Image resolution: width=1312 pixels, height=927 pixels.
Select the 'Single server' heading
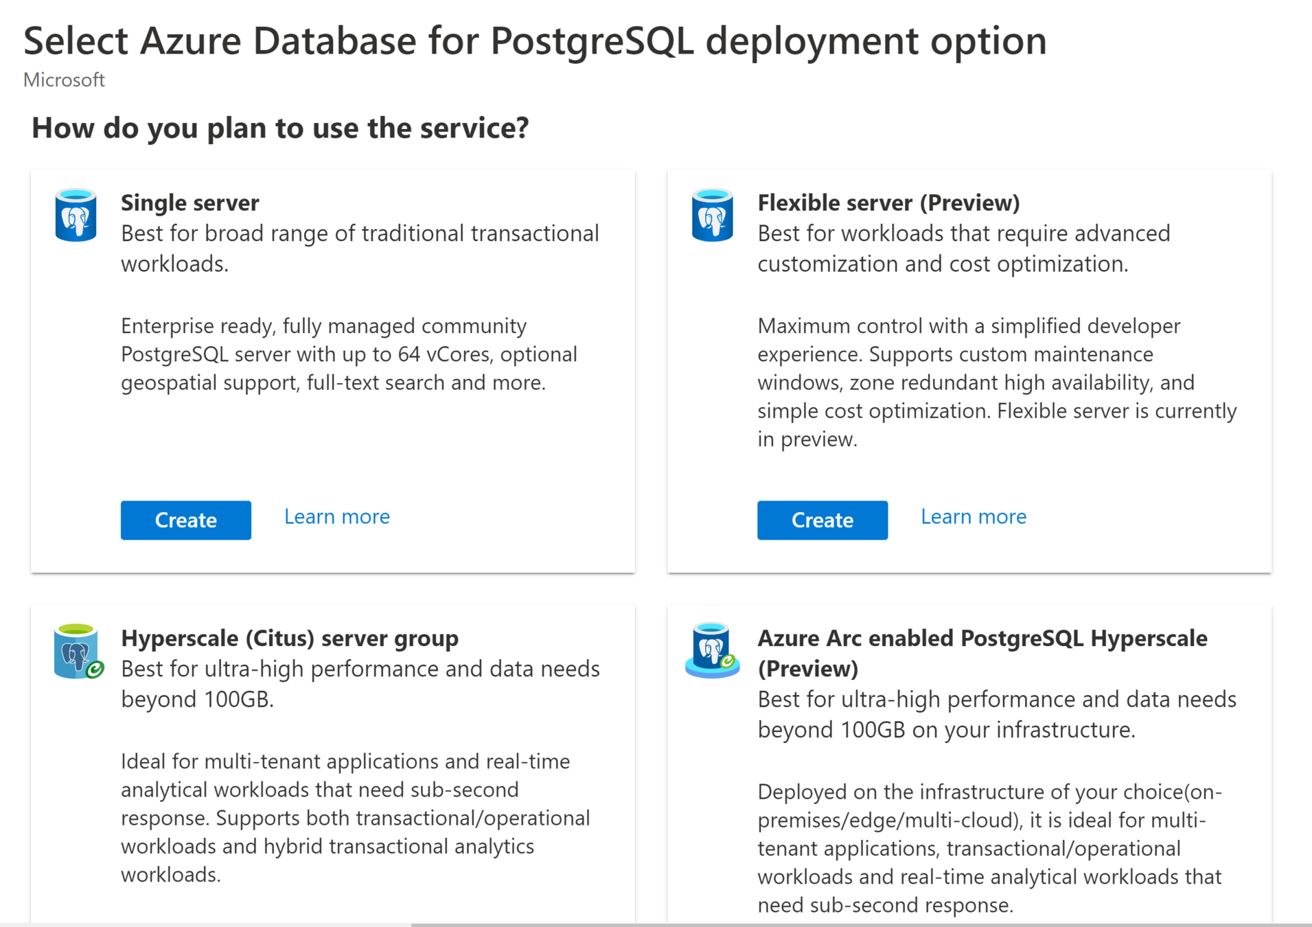(190, 203)
